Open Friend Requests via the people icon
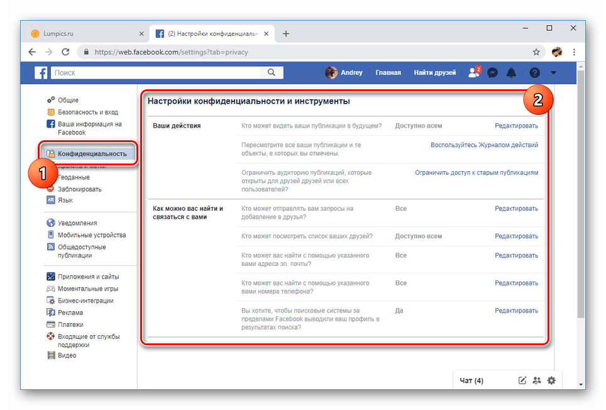 473,72
